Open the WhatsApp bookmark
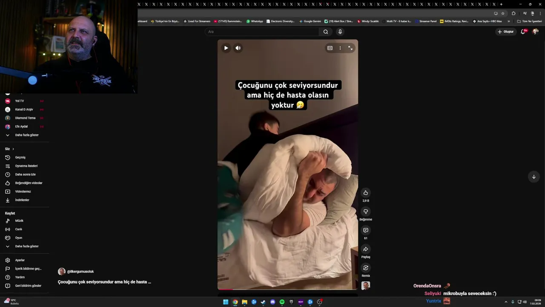The height and width of the screenshot is (307, 545). (x=254, y=21)
